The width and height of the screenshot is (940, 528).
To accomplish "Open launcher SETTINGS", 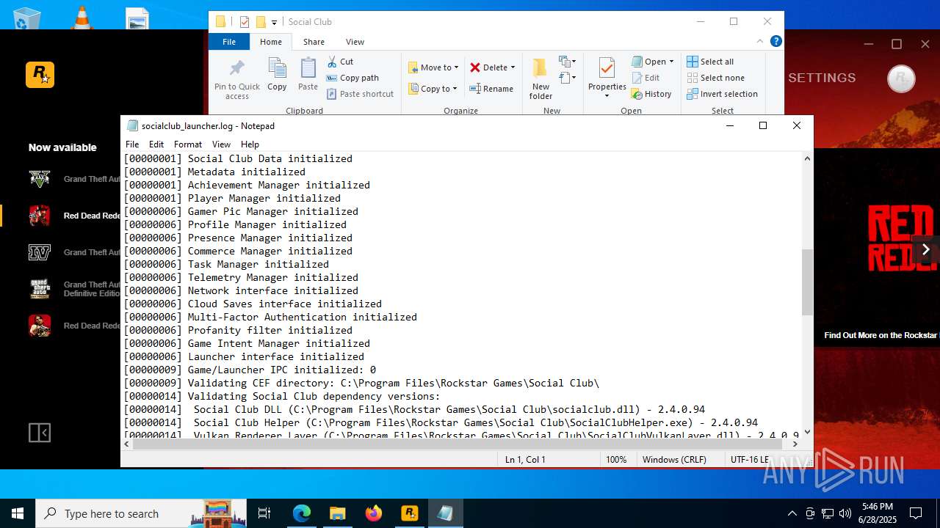I will (822, 78).
